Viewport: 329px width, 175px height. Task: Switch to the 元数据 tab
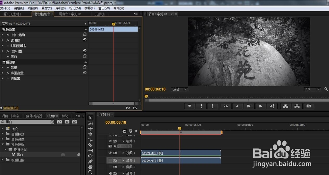click(100, 14)
